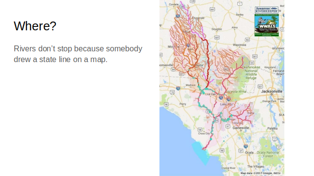
Task: Click the Route 84 shield near Waycross
Action: 247,40
